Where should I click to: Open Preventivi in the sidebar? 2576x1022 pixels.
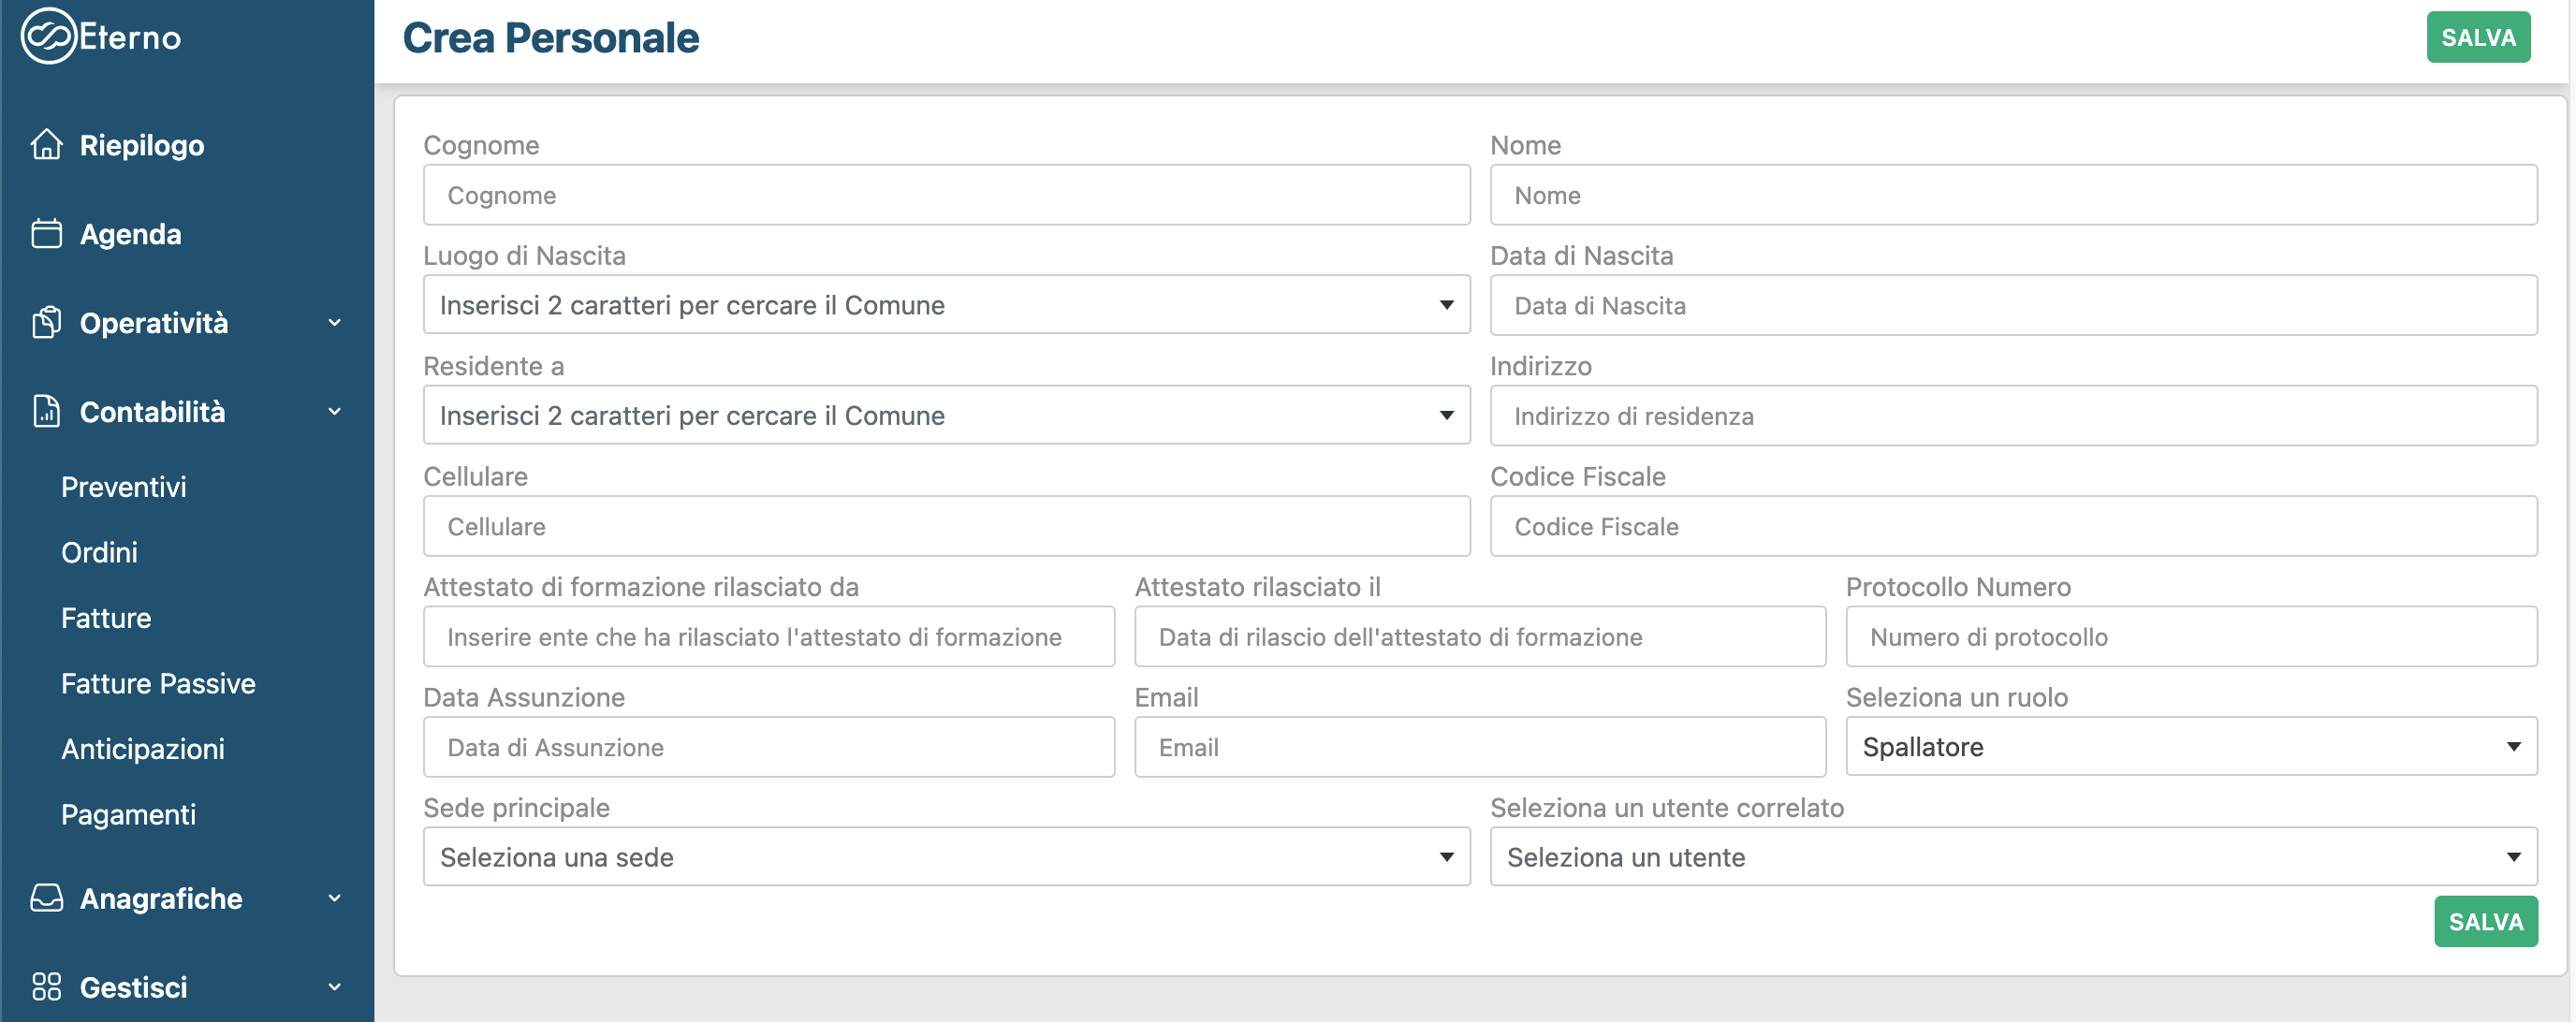click(x=124, y=487)
